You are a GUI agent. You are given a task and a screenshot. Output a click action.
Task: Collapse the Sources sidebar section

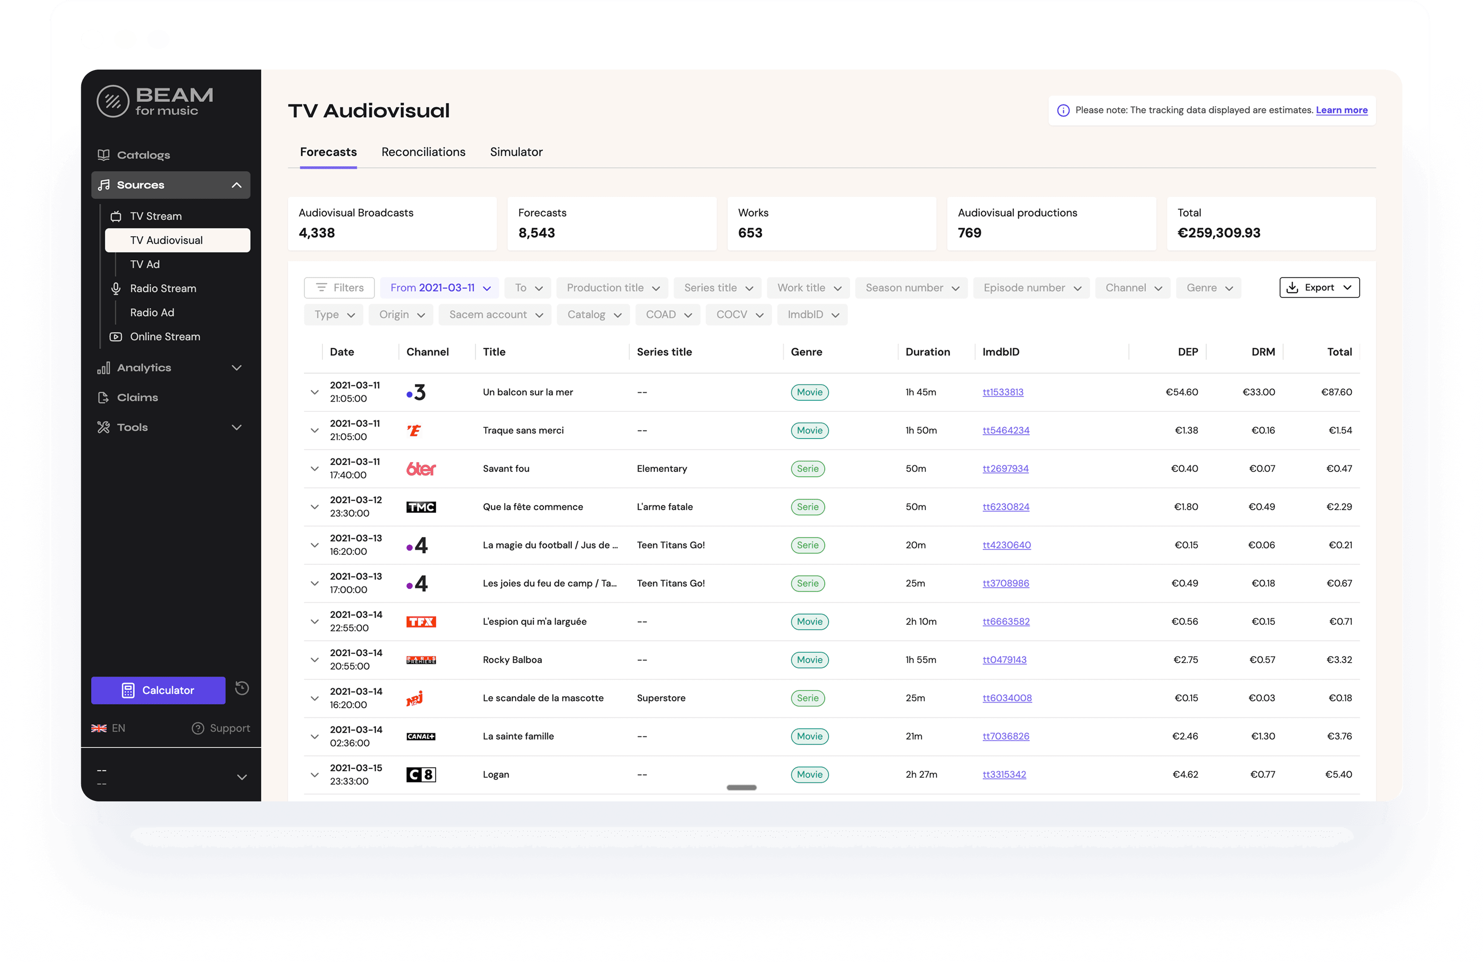point(236,185)
